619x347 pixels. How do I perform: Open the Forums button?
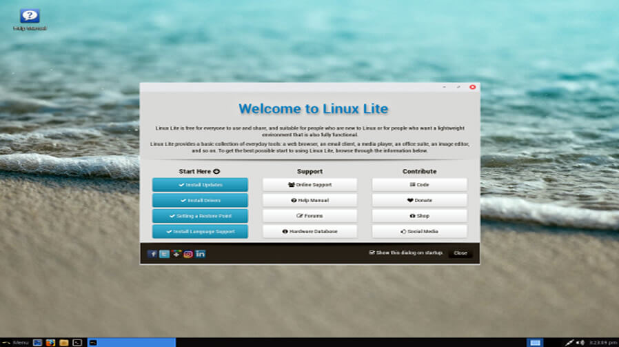[310, 216]
